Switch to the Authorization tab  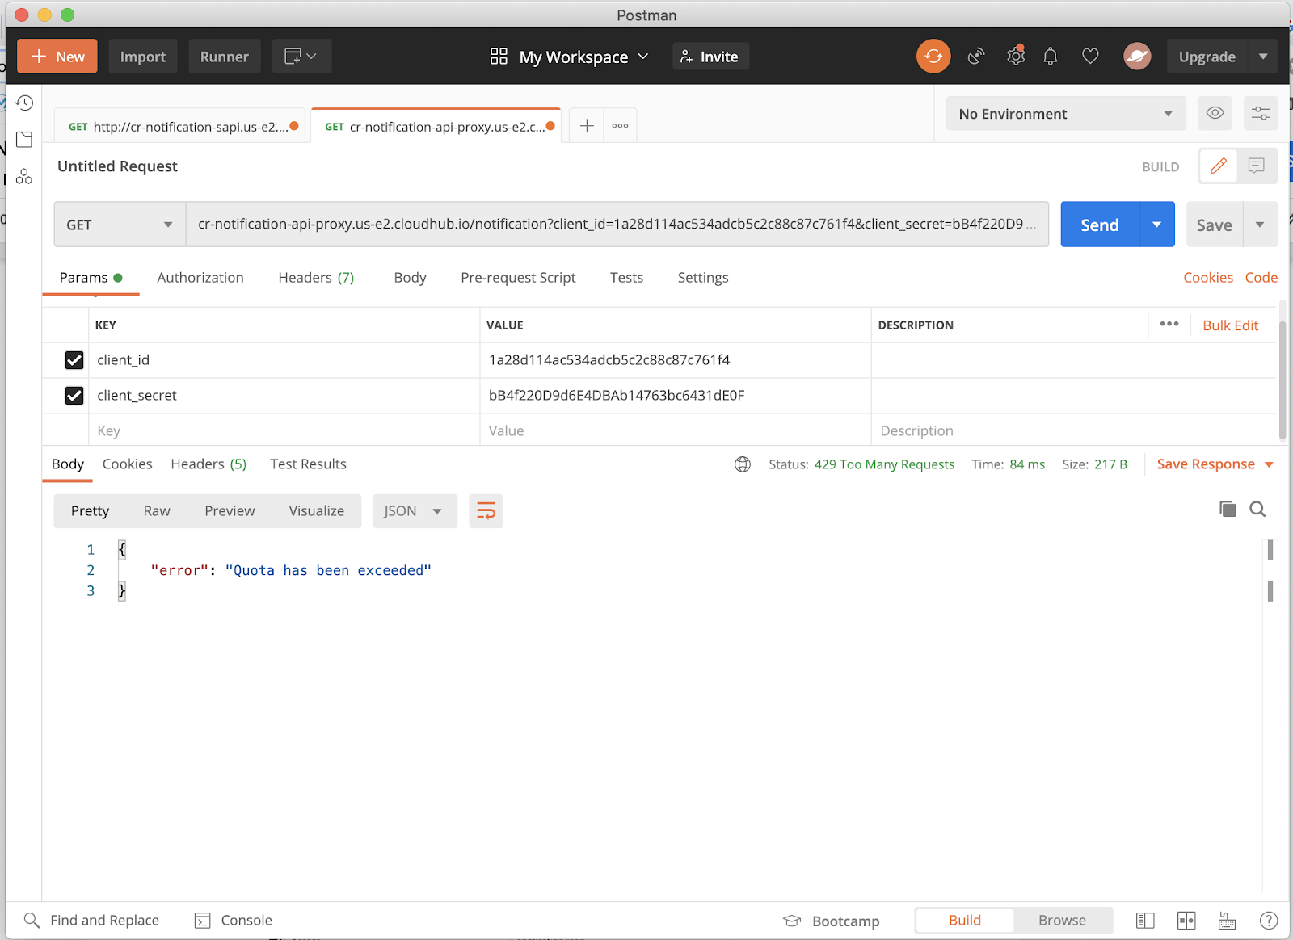pyautogui.click(x=200, y=278)
